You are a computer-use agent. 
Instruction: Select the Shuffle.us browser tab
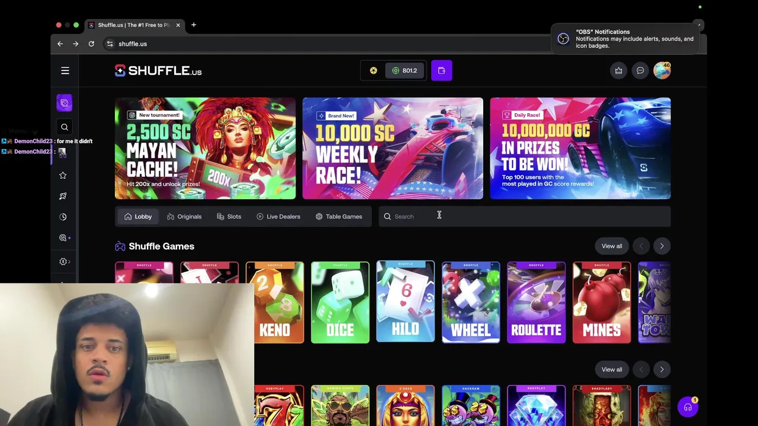pos(134,25)
